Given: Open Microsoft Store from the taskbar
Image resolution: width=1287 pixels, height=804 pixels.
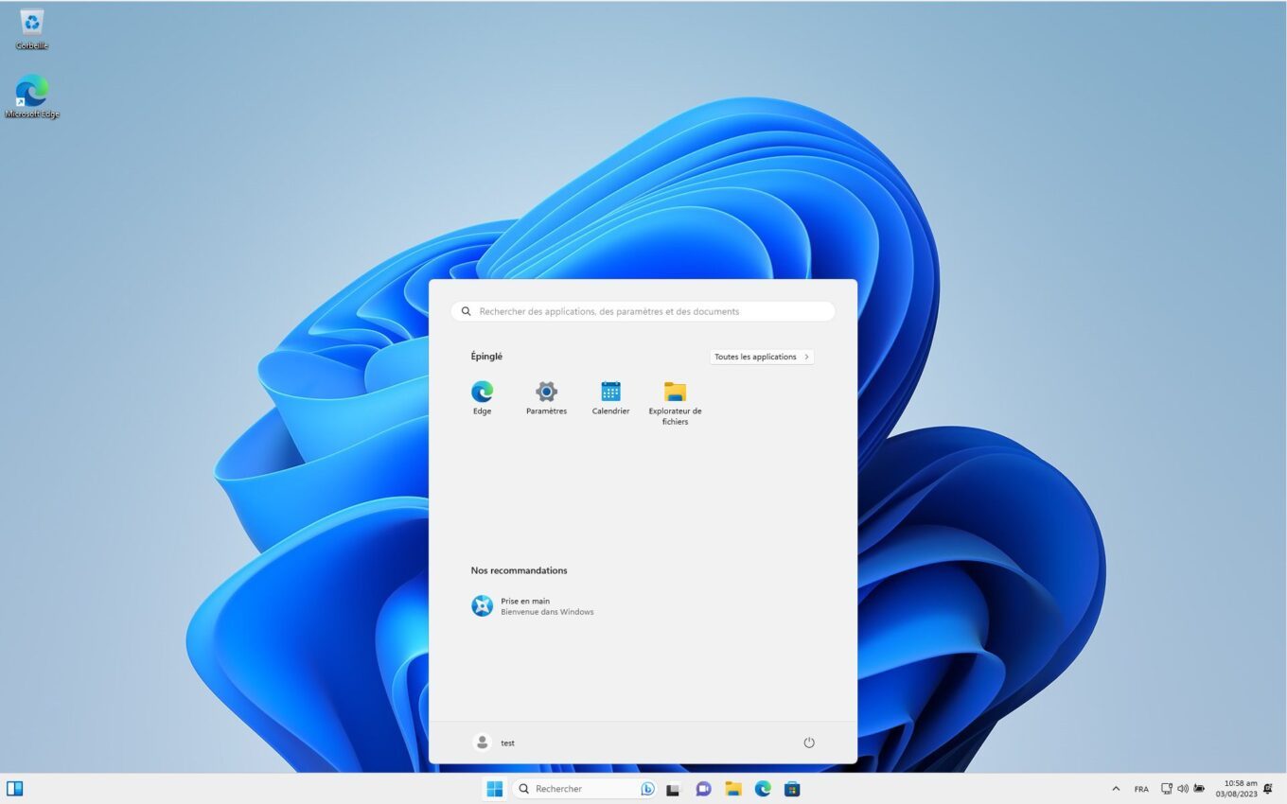Looking at the screenshot, I should point(793,789).
